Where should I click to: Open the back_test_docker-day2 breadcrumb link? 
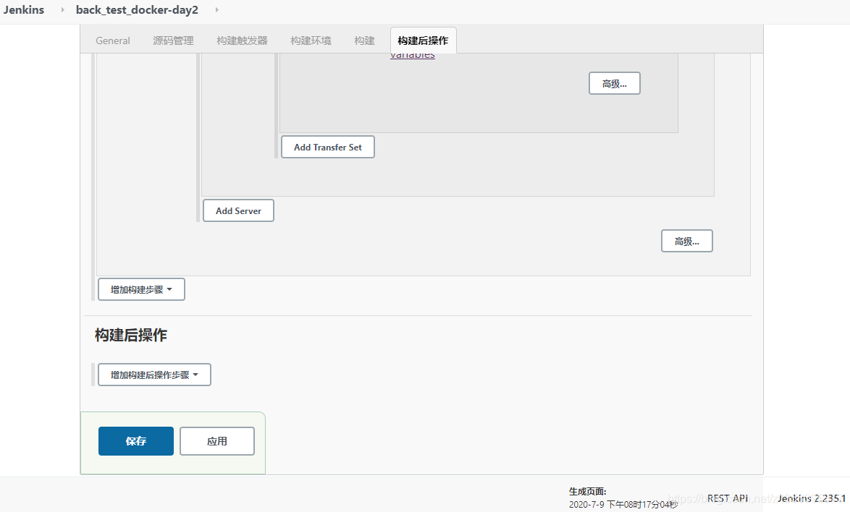[137, 9]
